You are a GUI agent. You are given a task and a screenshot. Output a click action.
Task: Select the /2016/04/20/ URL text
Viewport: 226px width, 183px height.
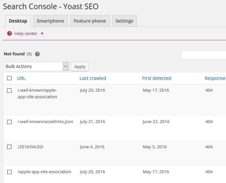[x=30, y=147]
